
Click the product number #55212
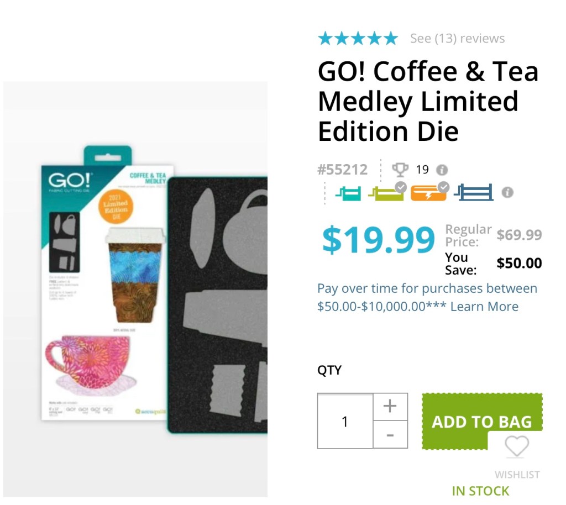point(343,170)
